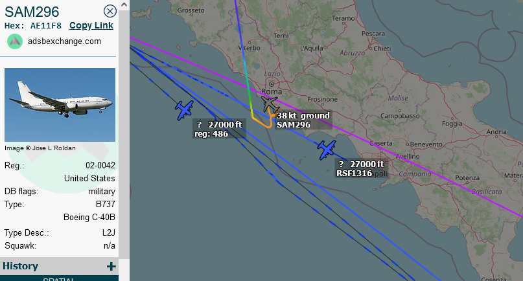Click the military DB flags value

(x=102, y=192)
